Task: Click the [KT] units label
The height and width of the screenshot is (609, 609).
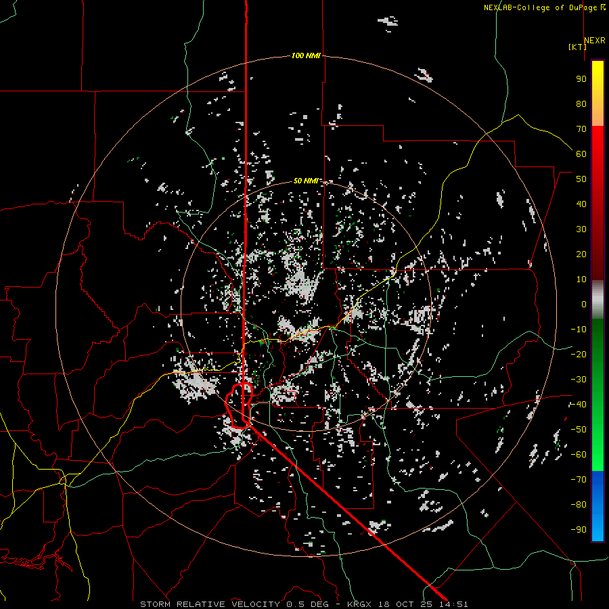Action: (x=578, y=47)
